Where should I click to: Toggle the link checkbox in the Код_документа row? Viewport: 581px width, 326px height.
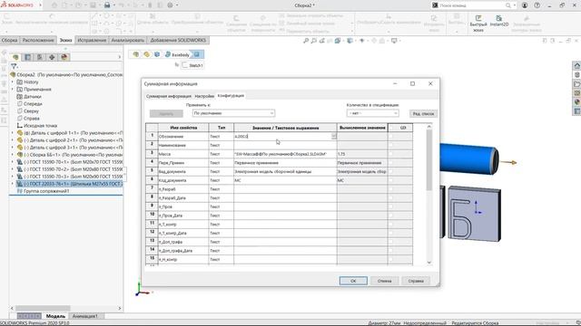click(390, 180)
